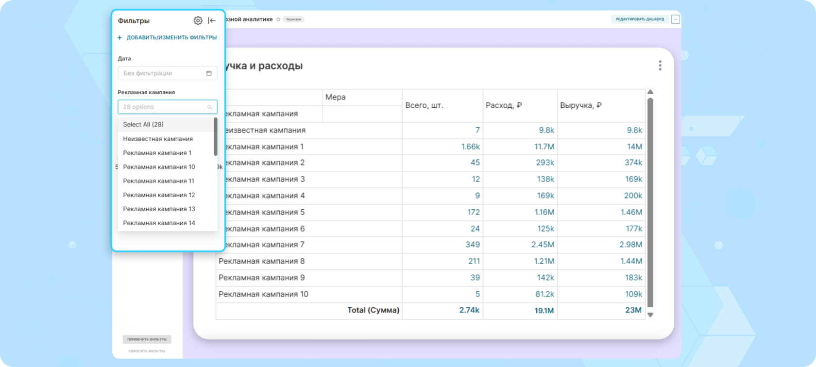Apply filters with ПРИМЕНИТЬ ФИЛЬТРЫ
Screen dimensions: 816x367
point(147,339)
